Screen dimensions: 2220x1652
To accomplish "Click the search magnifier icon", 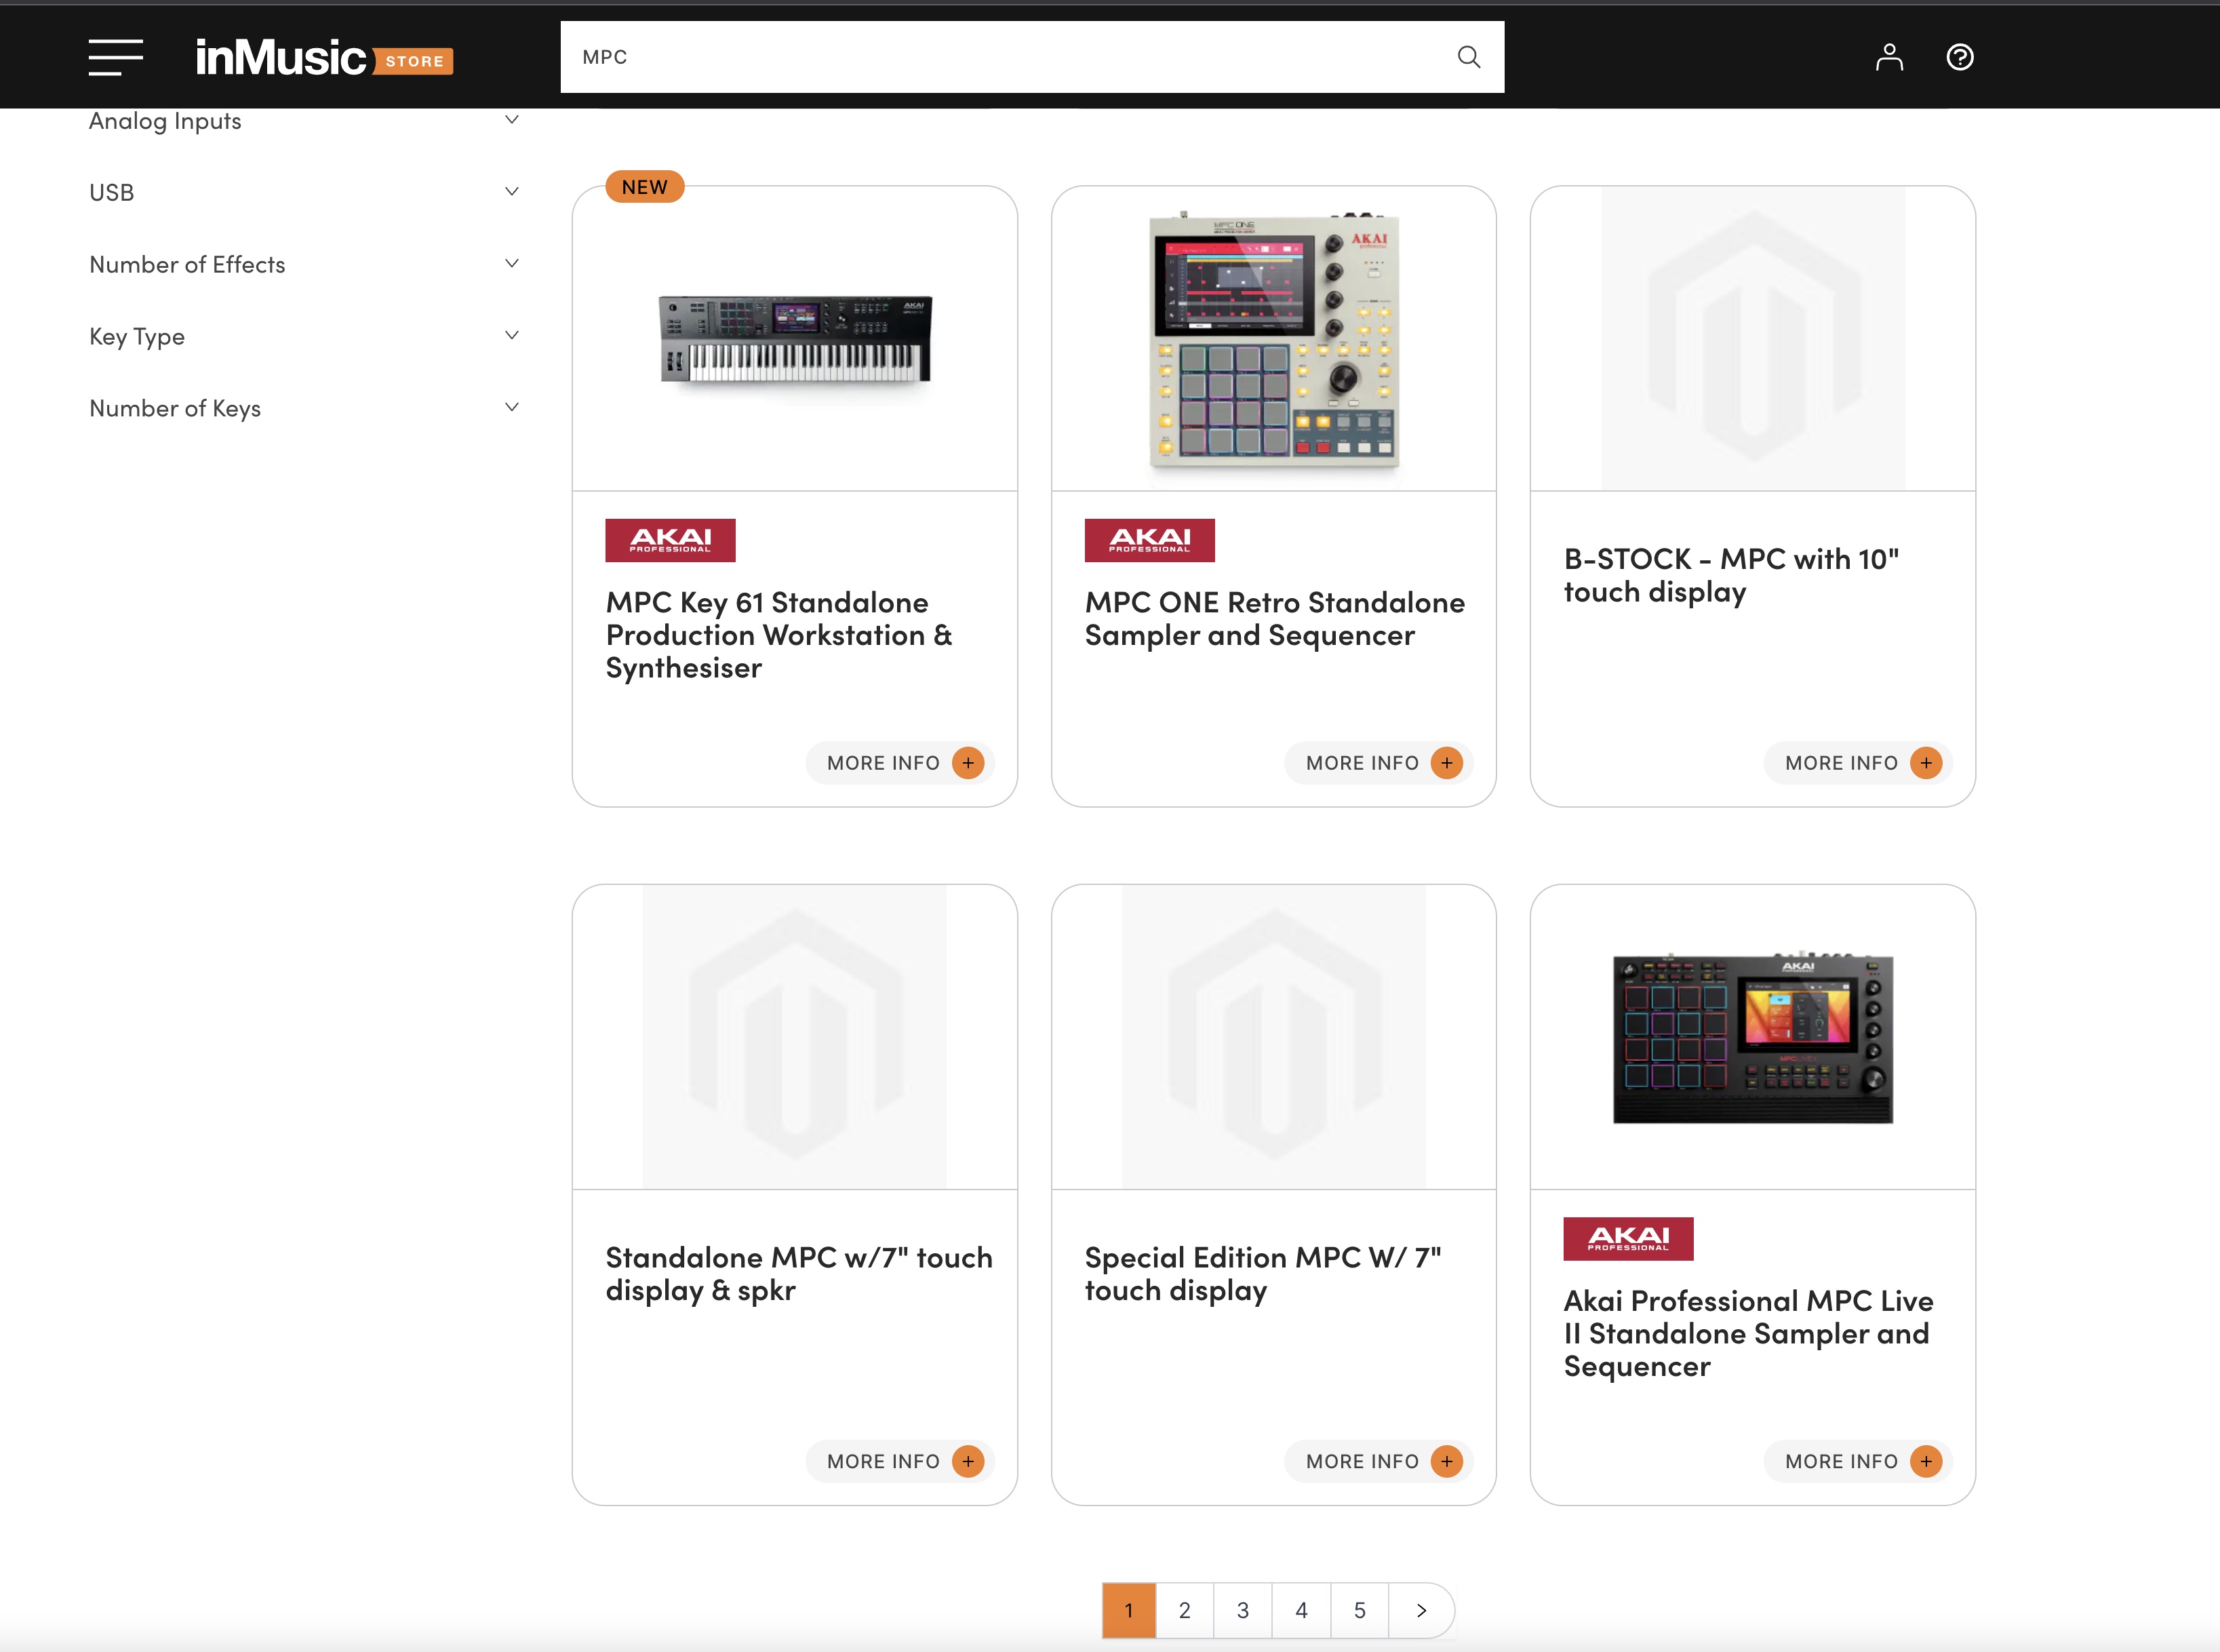I will [x=1468, y=57].
